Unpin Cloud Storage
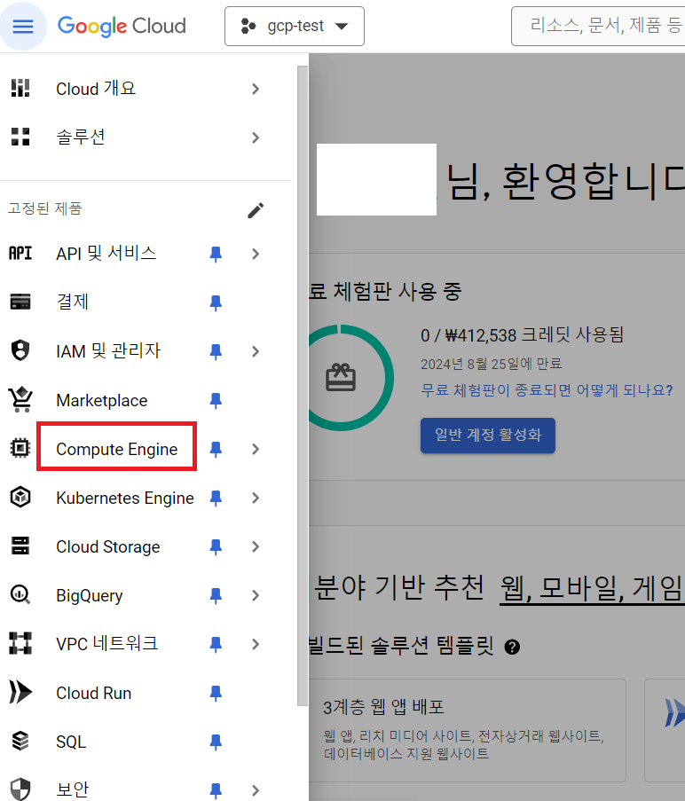Image resolution: width=685 pixels, height=801 pixels. coord(216,547)
